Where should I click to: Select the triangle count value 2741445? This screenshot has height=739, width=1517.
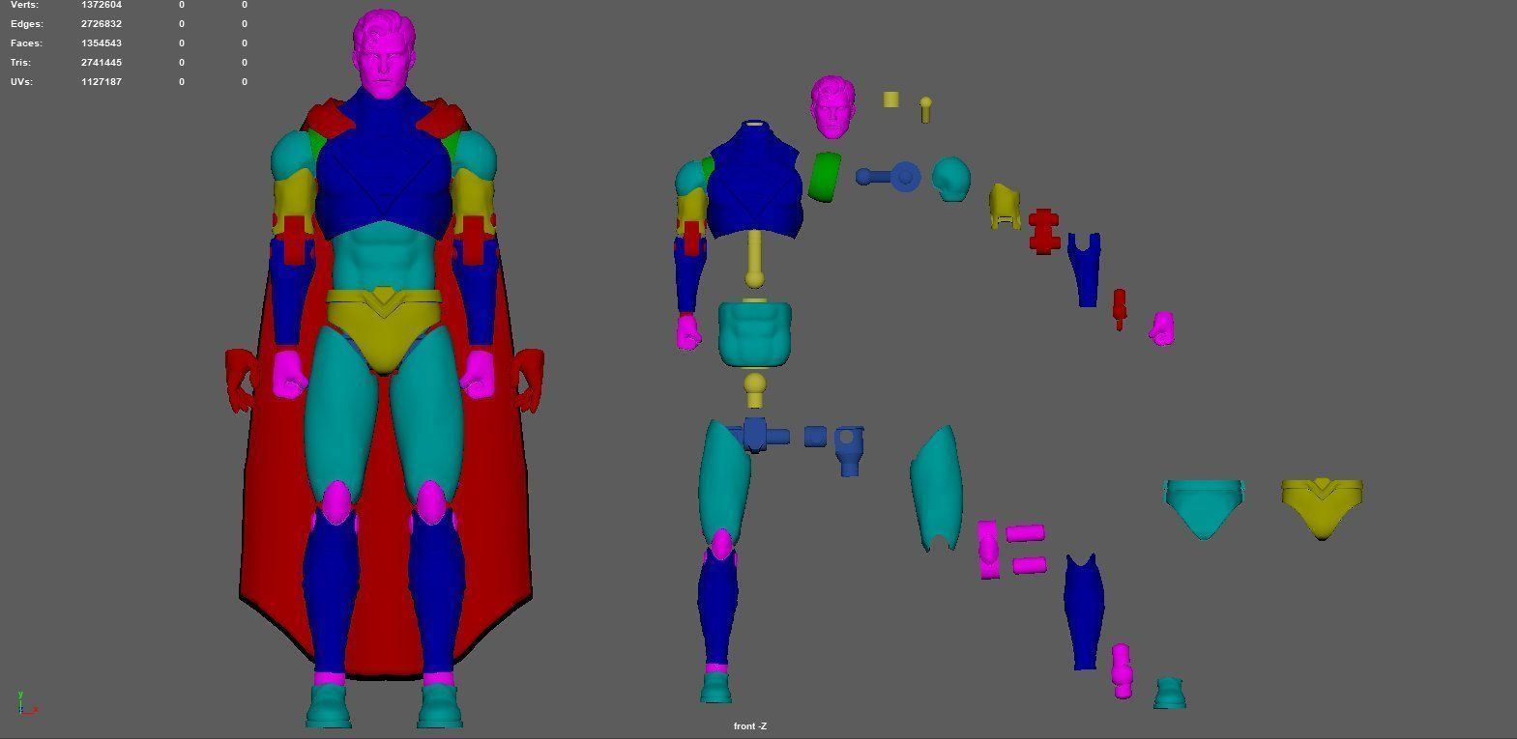(x=102, y=63)
